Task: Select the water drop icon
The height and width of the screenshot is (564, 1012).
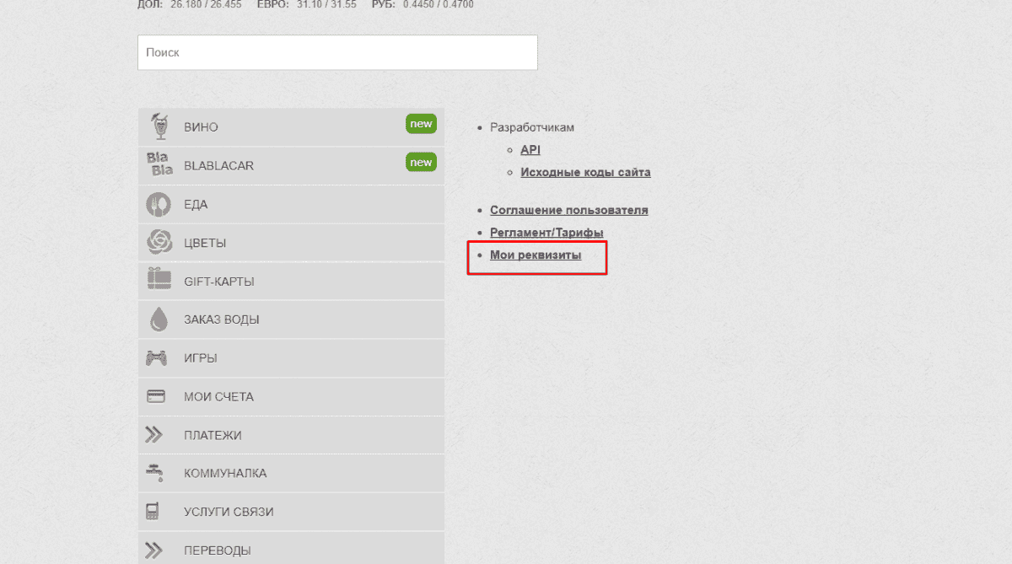Action: click(x=158, y=320)
